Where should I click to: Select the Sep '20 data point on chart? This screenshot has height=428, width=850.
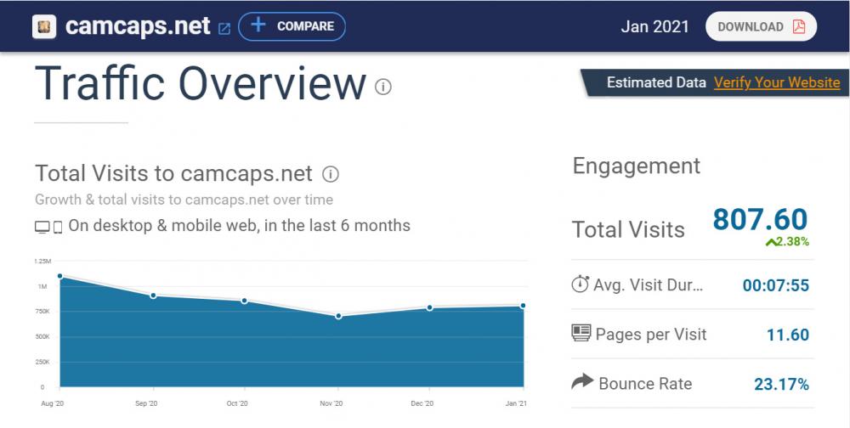tap(153, 296)
